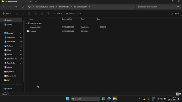Viewport: 182px width, 102px height.
Task: Add a new tab with plus
Action: 36,1
